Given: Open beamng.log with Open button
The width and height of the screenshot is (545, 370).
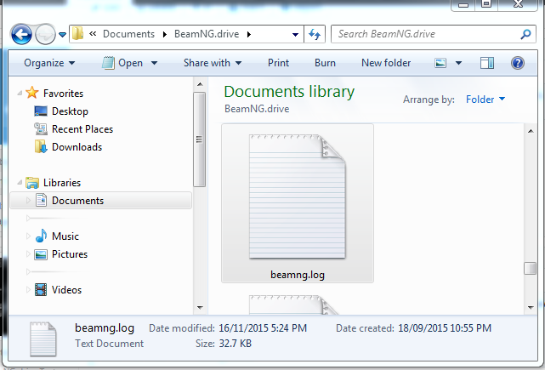Looking at the screenshot, I should [x=122, y=63].
